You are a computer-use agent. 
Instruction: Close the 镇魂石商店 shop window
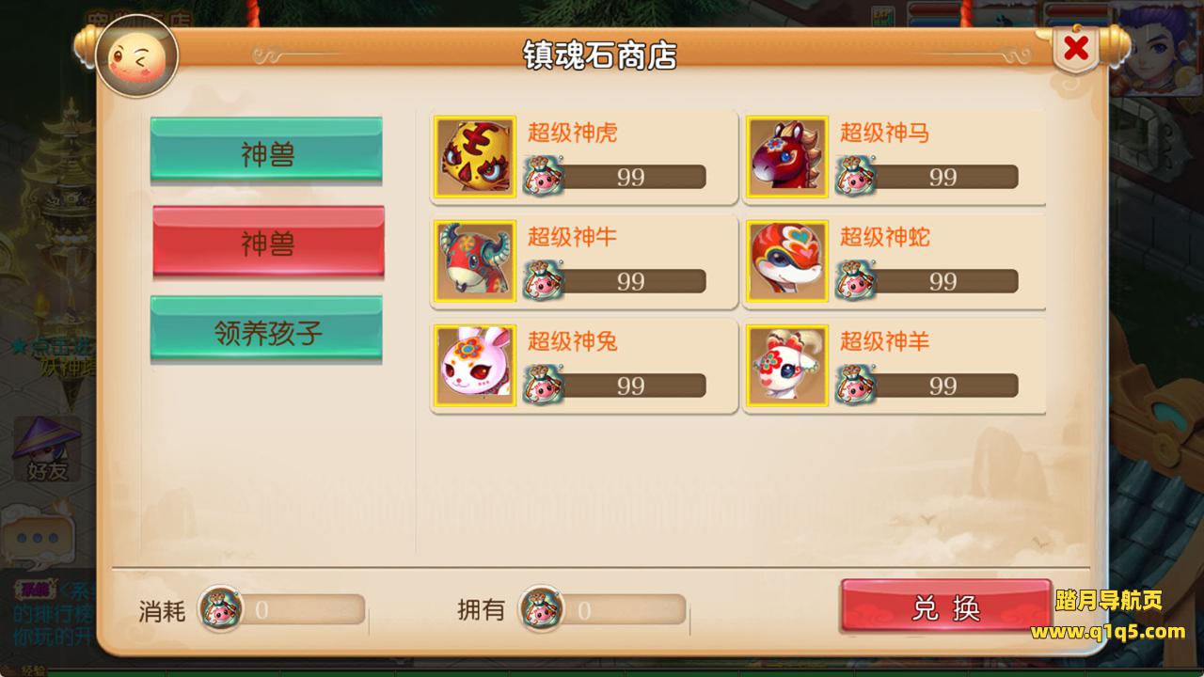(x=1077, y=47)
